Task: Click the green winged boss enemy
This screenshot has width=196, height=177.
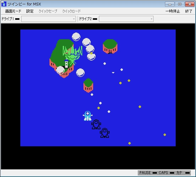Action: (73, 55)
